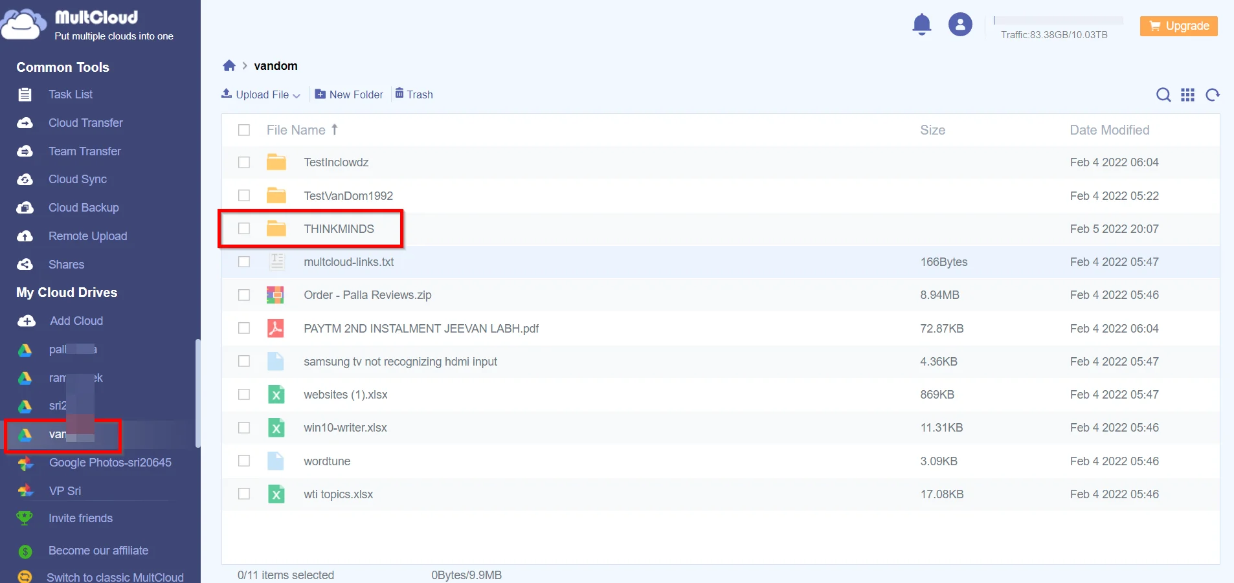Viewport: 1234px width, 583px height.
Task: Click the Google Photos-sri20645 pinwheel icon
Action: pyautogui.click(x=25, y=463)
